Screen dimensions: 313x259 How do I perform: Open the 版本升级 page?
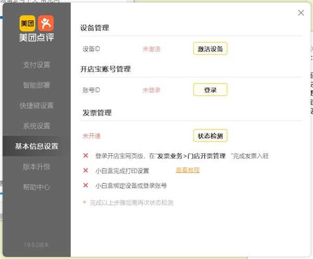[x=37, y=167]
